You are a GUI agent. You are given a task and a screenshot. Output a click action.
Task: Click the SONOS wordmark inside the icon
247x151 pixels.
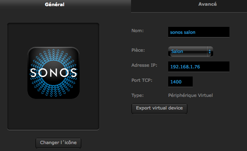(x=53, y=73)
